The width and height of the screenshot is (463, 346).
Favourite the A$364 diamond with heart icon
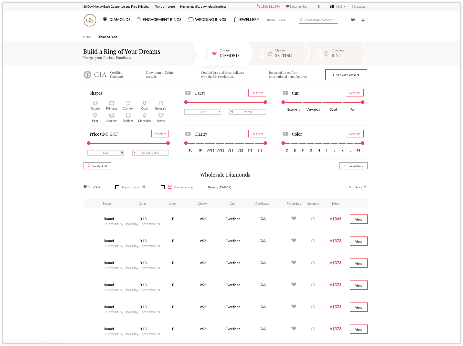pyautogui.click(x=294, y=219)
